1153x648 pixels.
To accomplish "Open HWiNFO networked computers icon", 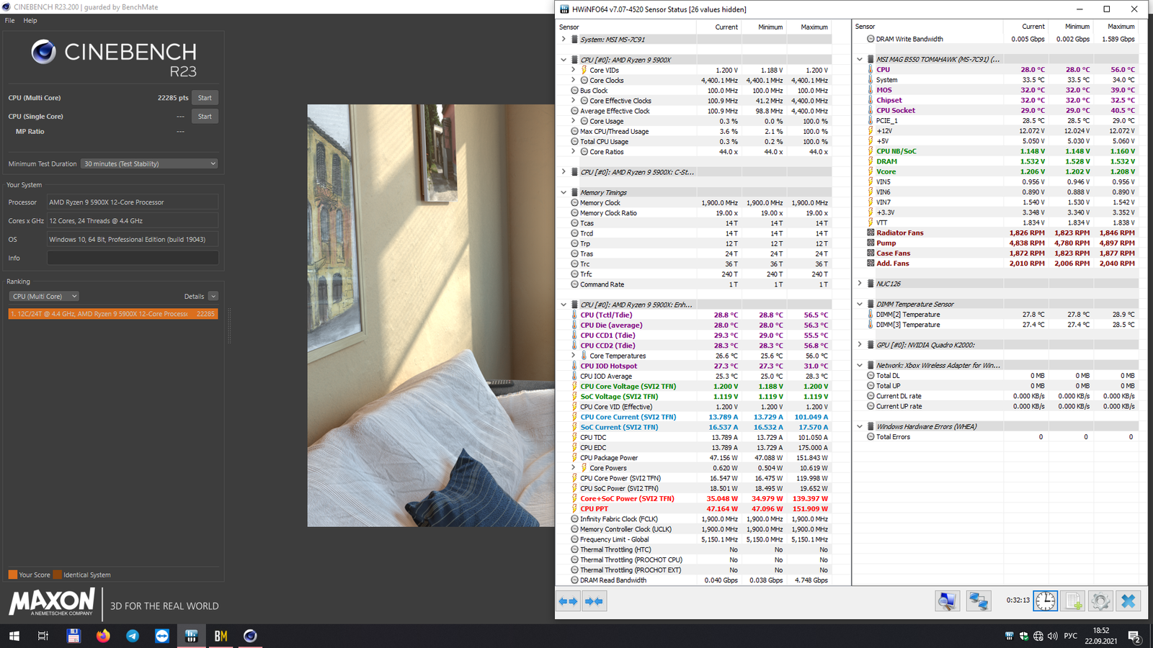I will click(978, 600).
